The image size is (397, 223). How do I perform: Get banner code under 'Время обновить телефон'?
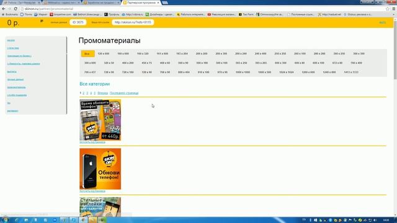point(92,142)
